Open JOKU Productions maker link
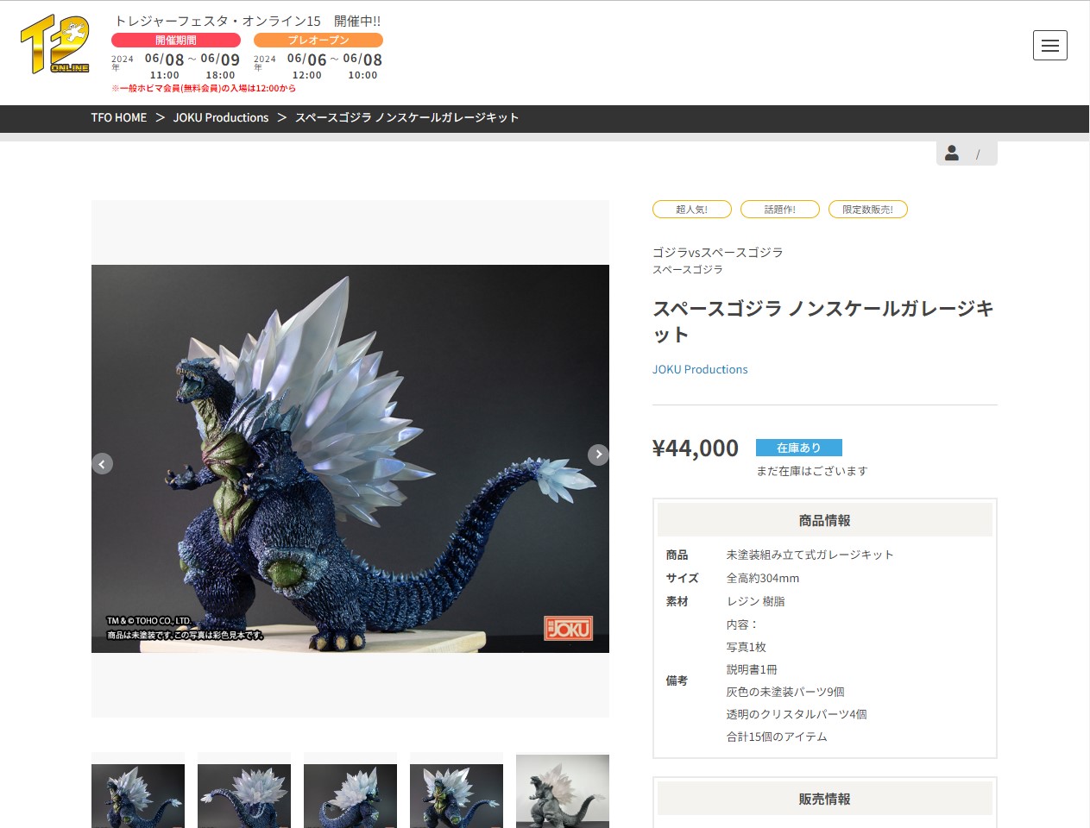 pyautogui.click(x=700, y=369)
